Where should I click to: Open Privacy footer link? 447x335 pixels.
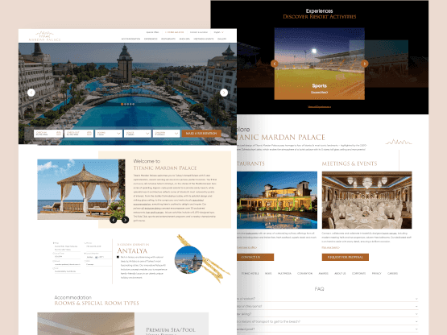(376, 274)
